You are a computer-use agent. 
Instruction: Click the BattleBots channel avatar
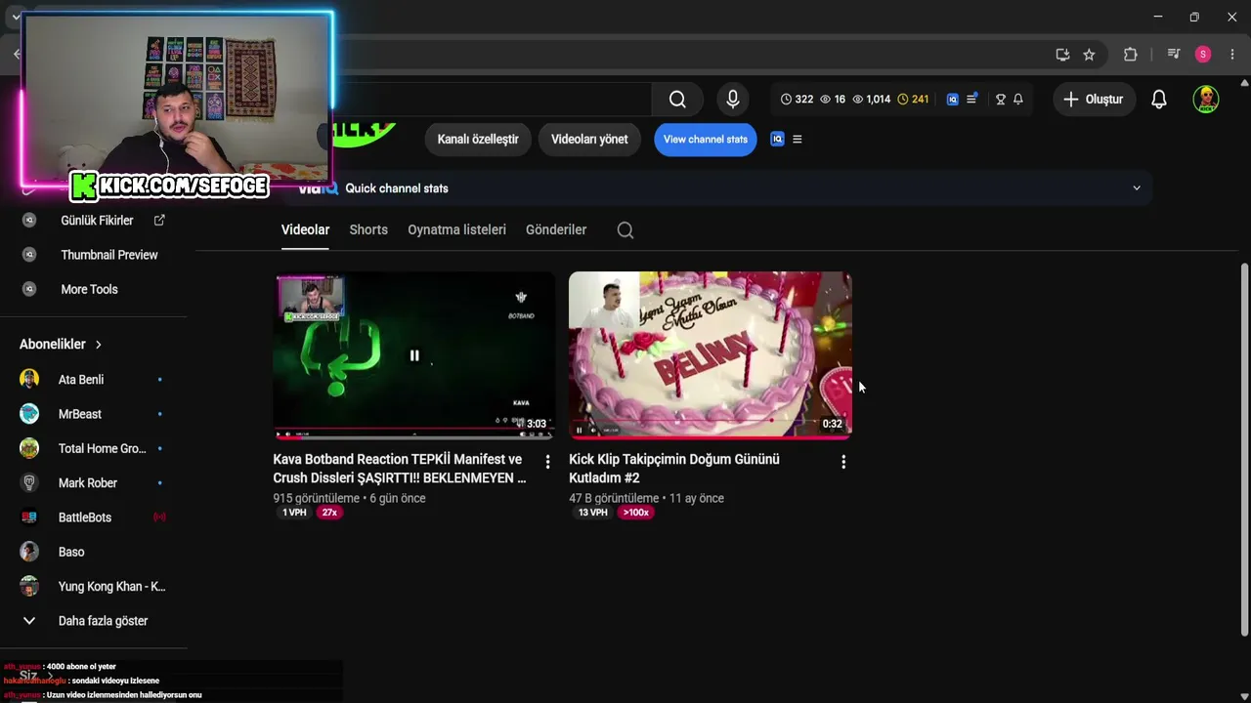(29, 517)
